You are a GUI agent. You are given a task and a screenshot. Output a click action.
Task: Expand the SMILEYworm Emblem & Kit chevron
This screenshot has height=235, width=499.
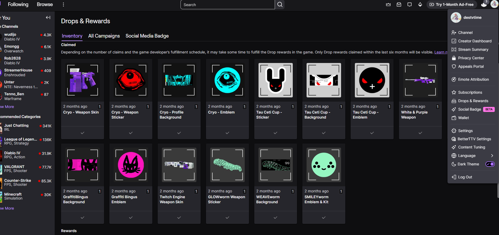(x=324, y=218)
